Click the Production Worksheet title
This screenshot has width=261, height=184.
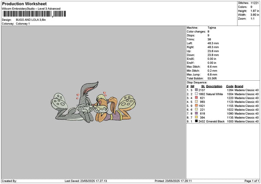pyautogui.click(x=24, y=4)
